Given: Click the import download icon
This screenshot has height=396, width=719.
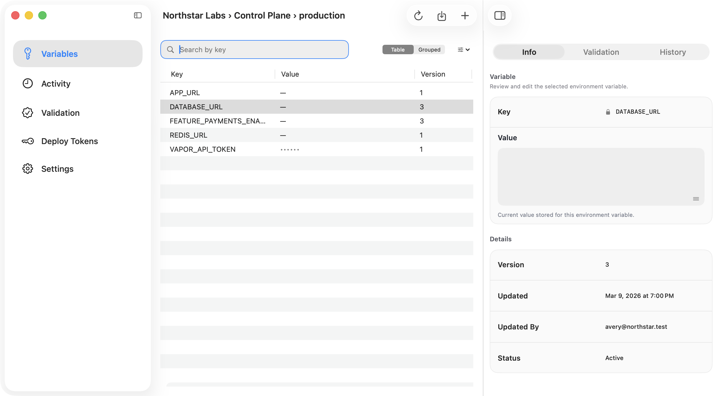Looking at the screenshot, I should [x=441, y=16].
